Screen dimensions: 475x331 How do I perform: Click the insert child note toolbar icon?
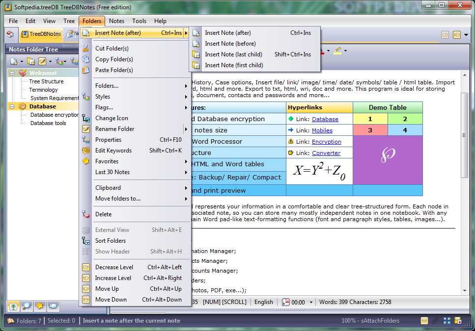[31, 62]
